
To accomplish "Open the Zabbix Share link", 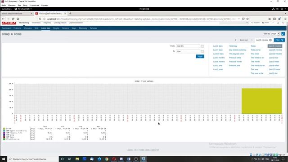I will (265, 22).
